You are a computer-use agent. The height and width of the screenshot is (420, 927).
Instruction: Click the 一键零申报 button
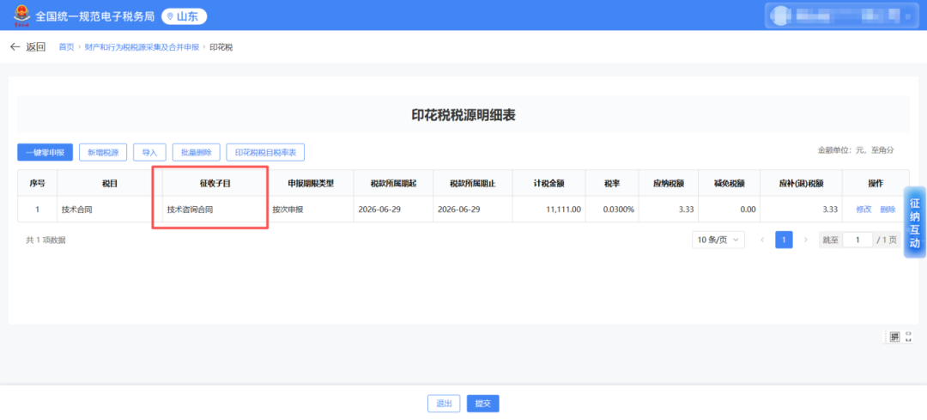(45, 153)
